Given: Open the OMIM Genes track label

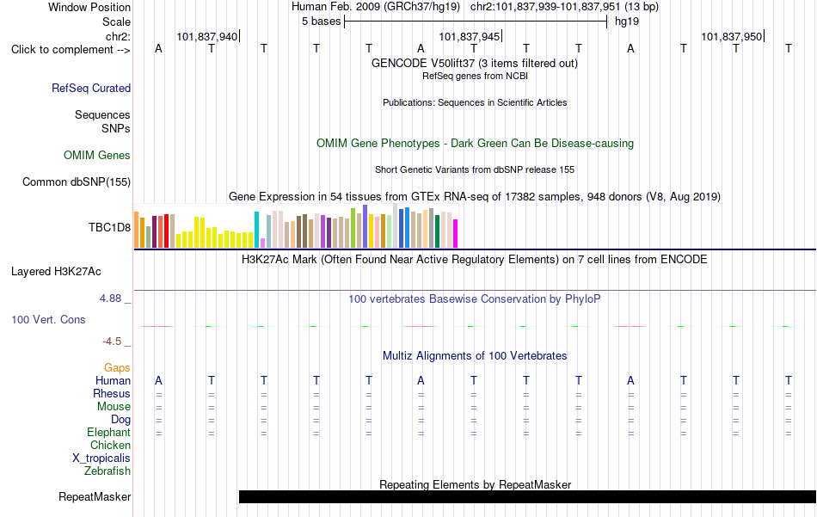Looking at the screenshot, I should pos(97,156).
